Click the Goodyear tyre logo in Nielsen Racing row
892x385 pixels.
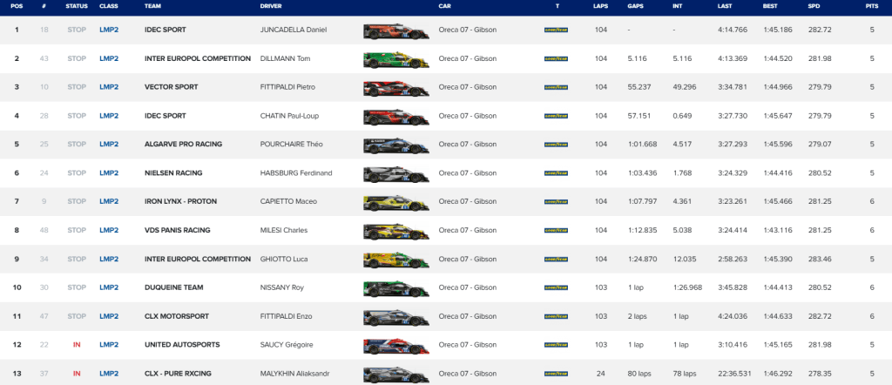pos(556,173)
